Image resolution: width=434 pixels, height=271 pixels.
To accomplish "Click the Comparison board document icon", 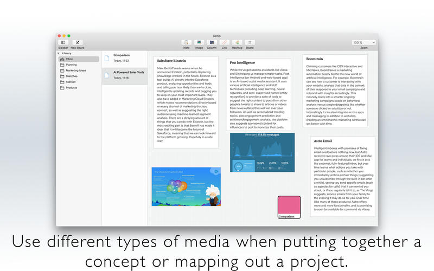I will pos(107,58).
